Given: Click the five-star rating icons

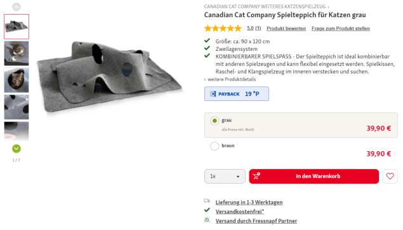Looking at the screenshot, I should pyautogui.click(x=223, y=29).
